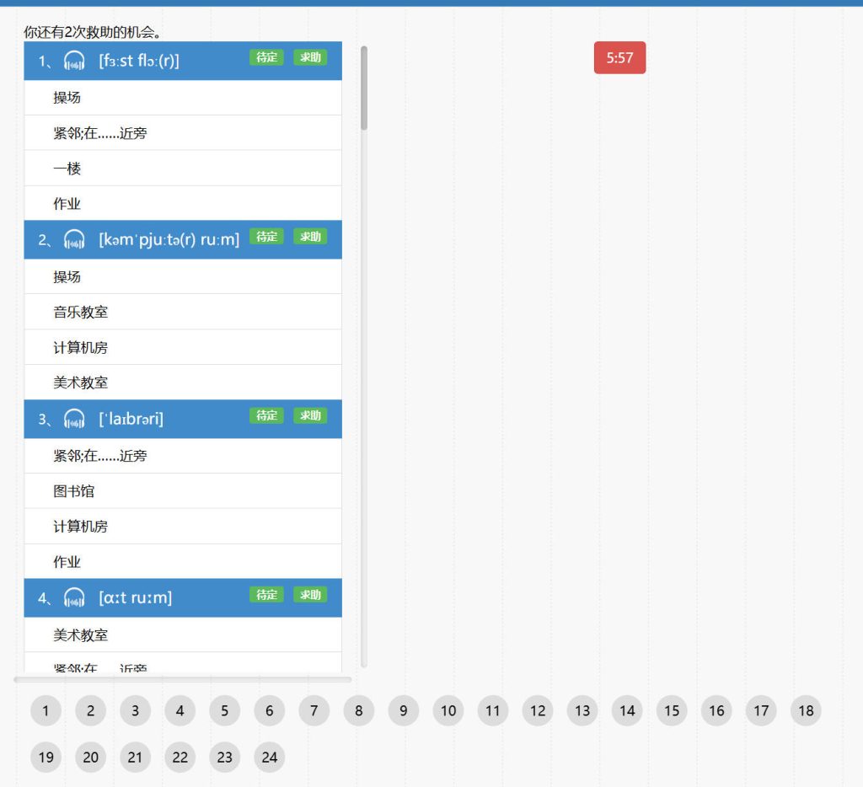Image resolution: width=863 pixels, height=787 pixels.
Task: Click the red countdown timer 5:57
Action: (x=619, y=58)
